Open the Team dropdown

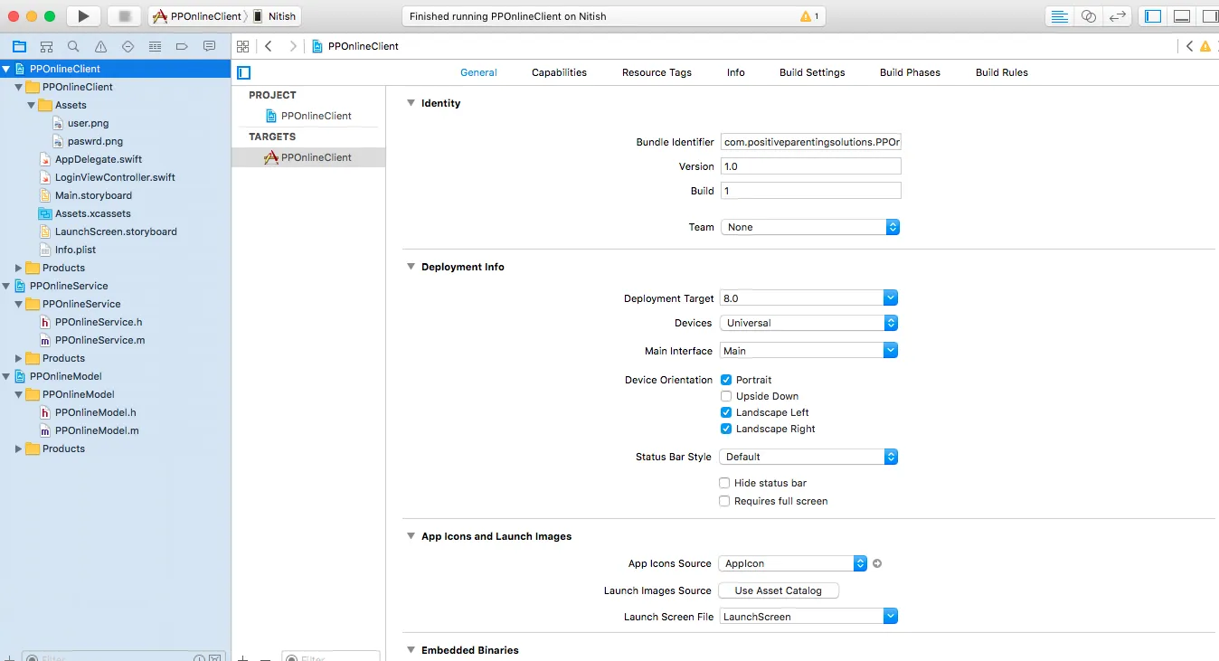point(809,227)
